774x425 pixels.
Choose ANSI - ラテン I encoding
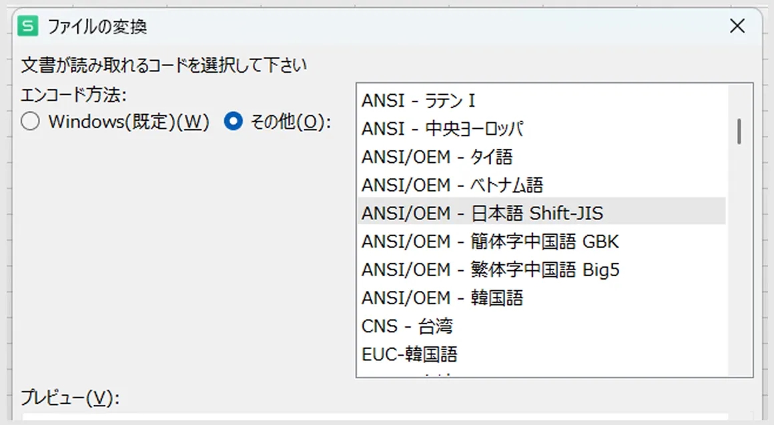[542, 101]
